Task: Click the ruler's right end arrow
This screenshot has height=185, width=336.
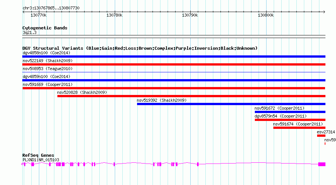Action: click(324, 12)
